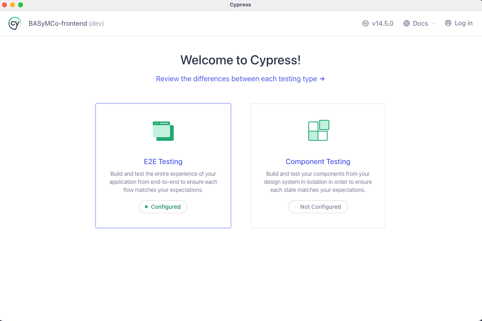Open the testing type differences link

click(x=240, y=79)
